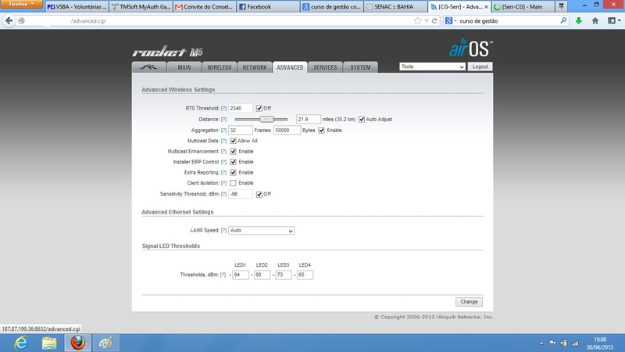The image size is (625, 352).
Task: Switch to [Serr-CG] - Main browser tab
Action: pos(523,6)
